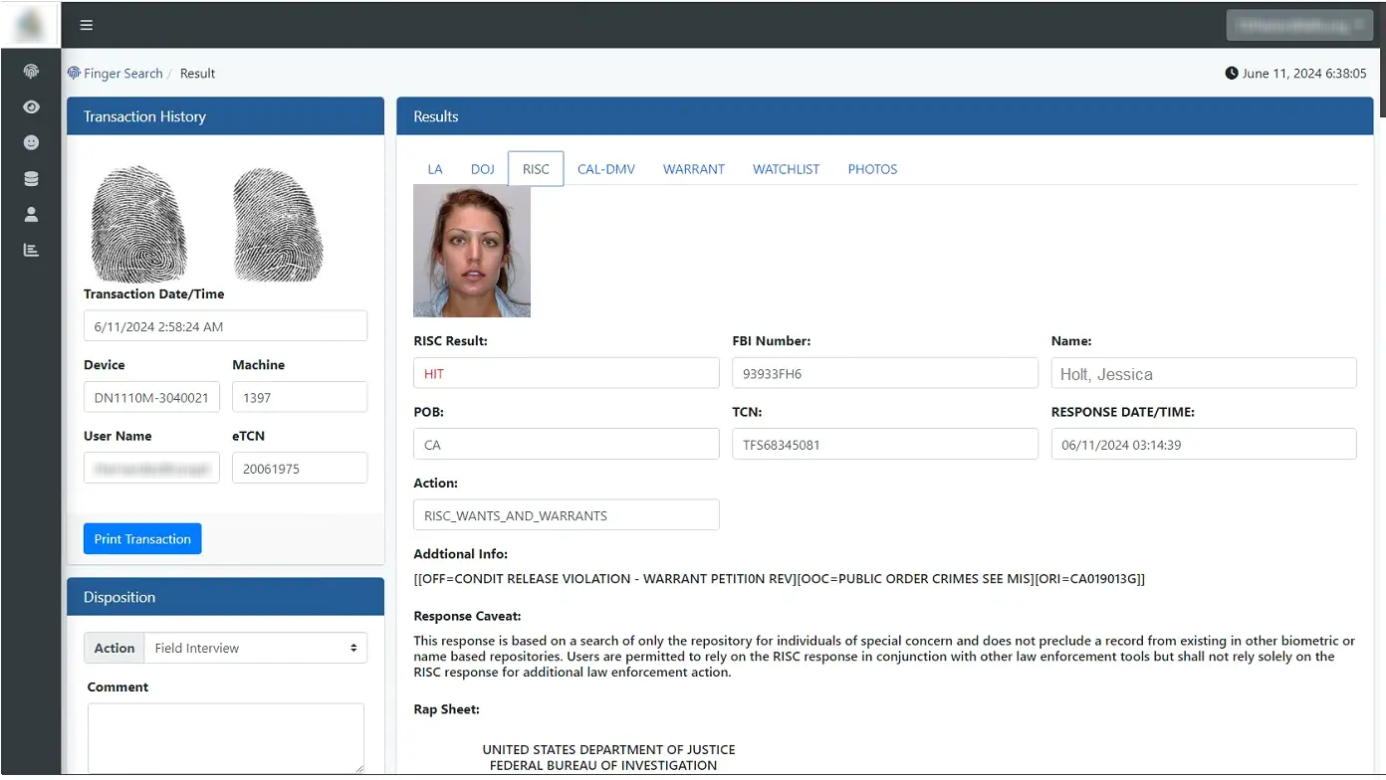Open the database records sidebar icon
The image size is (1386, 780).
pos(31,178)
